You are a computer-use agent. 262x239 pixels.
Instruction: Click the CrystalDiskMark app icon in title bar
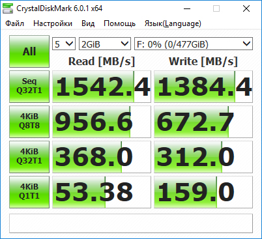point(8,8)
